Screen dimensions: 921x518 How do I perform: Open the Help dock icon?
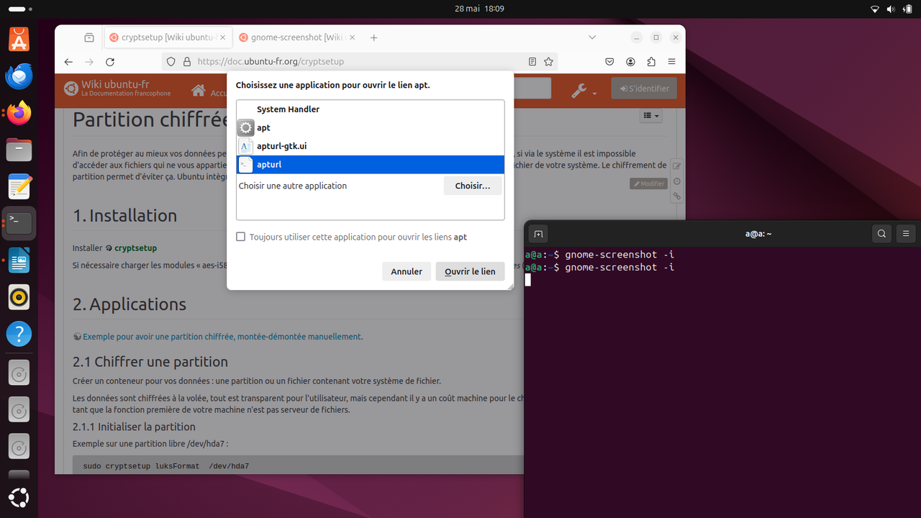click(x=19, y=334)
